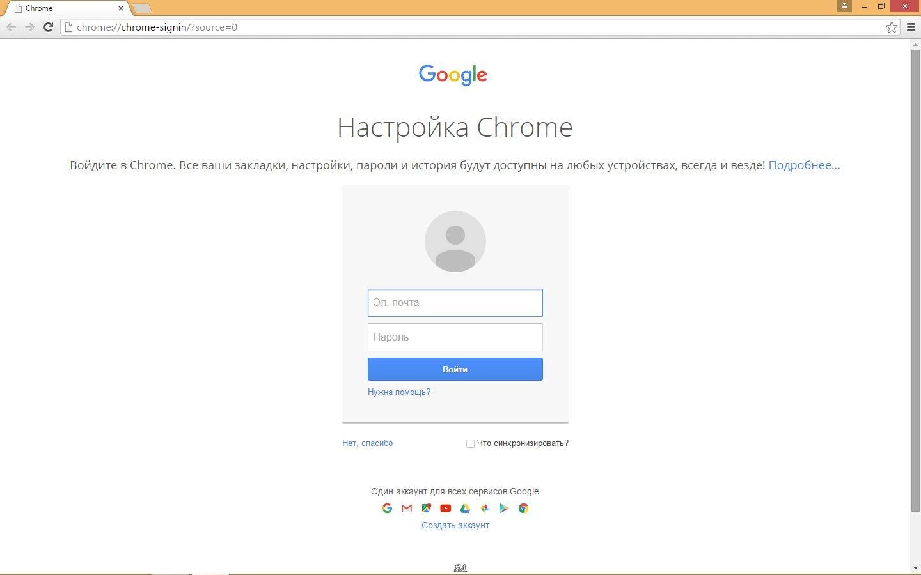Go back with the browser back arrow
This screenshot has height=575, width=921.
(11, 27)
